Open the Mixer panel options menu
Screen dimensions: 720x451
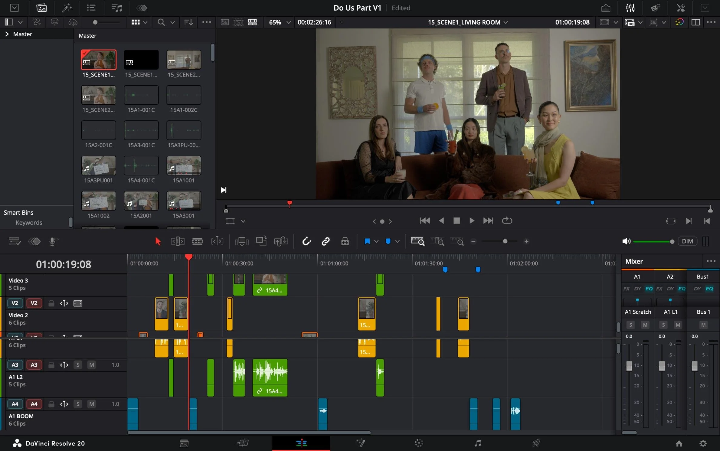[x=711, y=261]
